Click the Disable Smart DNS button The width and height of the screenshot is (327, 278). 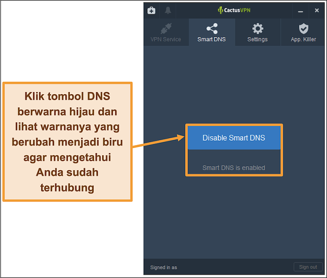coord(234,138)
